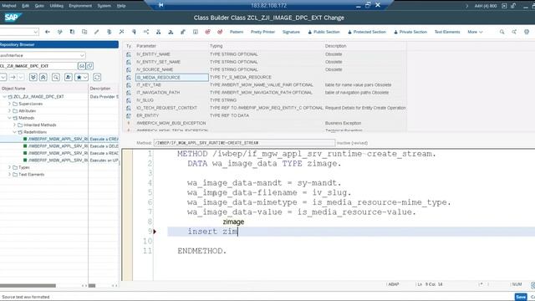Click the class name input ZCL_ZJI_IMAGE_DPC_EXT
The height and width of the screenshot is (301, 535).
[x=38, y=66]
